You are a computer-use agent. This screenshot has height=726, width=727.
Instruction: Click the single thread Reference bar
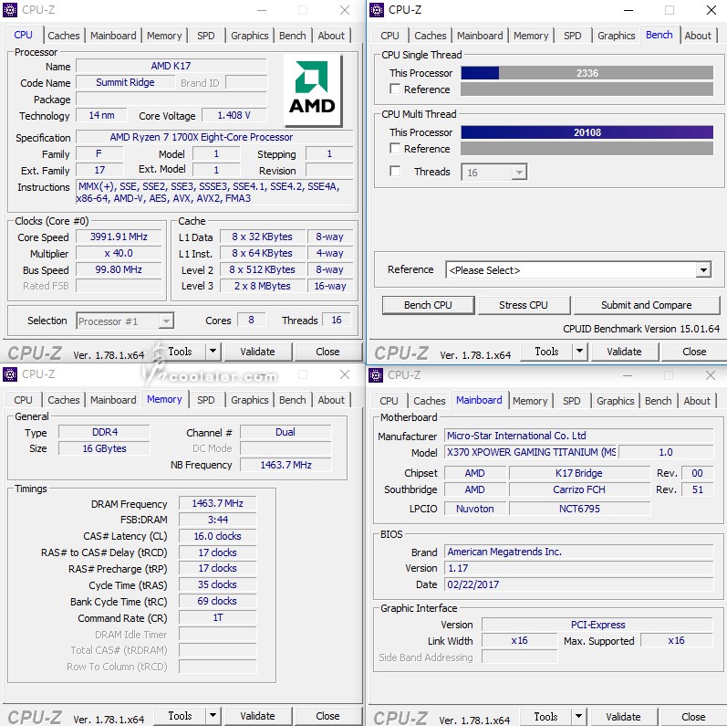pyautogui.click(x=587, y=89)
